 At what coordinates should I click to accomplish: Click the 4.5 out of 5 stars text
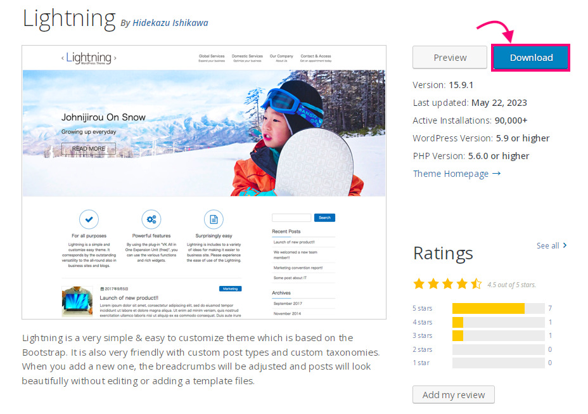(511, 285)
